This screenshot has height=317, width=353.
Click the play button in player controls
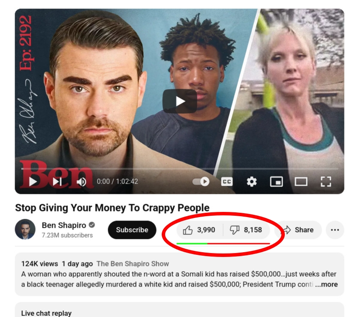coord(33,182)
